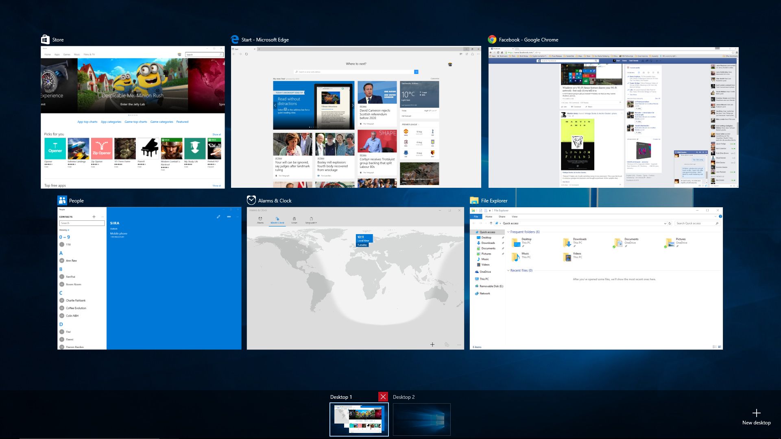Toggle the pin next to Pictures in Quick access
Screen dimensions: 781x439
pyautogui.click(x=503, y=254)
